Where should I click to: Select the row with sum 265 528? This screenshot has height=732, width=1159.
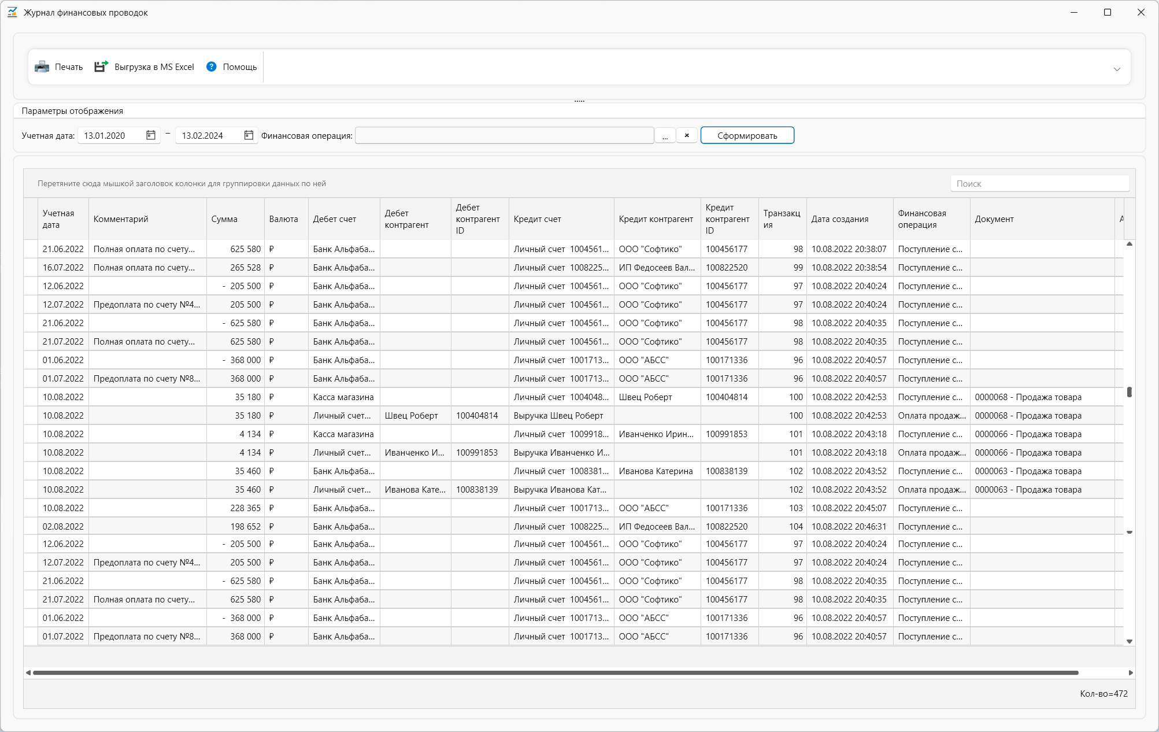click(x=573, y=268)
